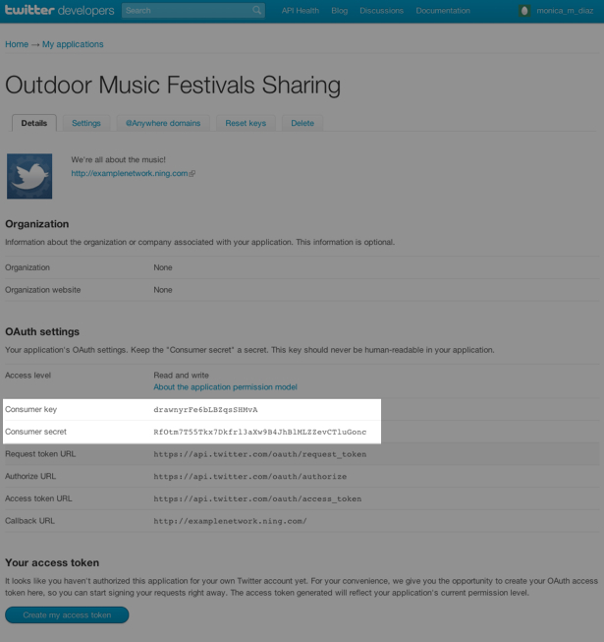Click the Callback URL value
The width and height of the screenshot is (604, 642).
tap(230, 521)
